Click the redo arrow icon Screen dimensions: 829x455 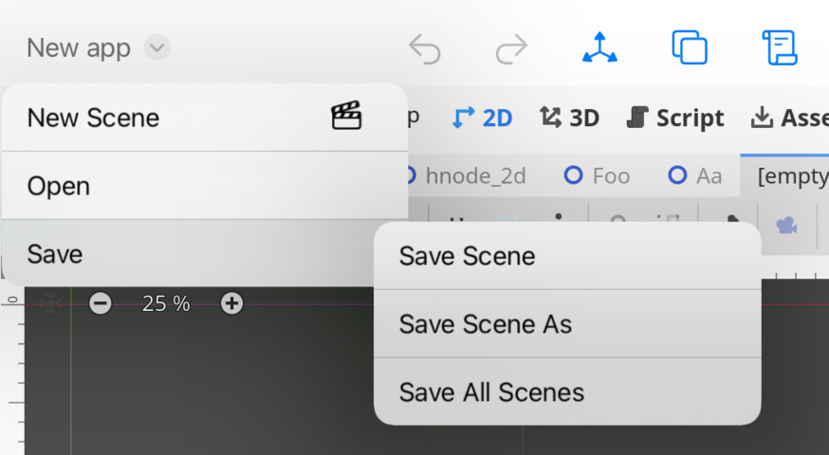511,48
